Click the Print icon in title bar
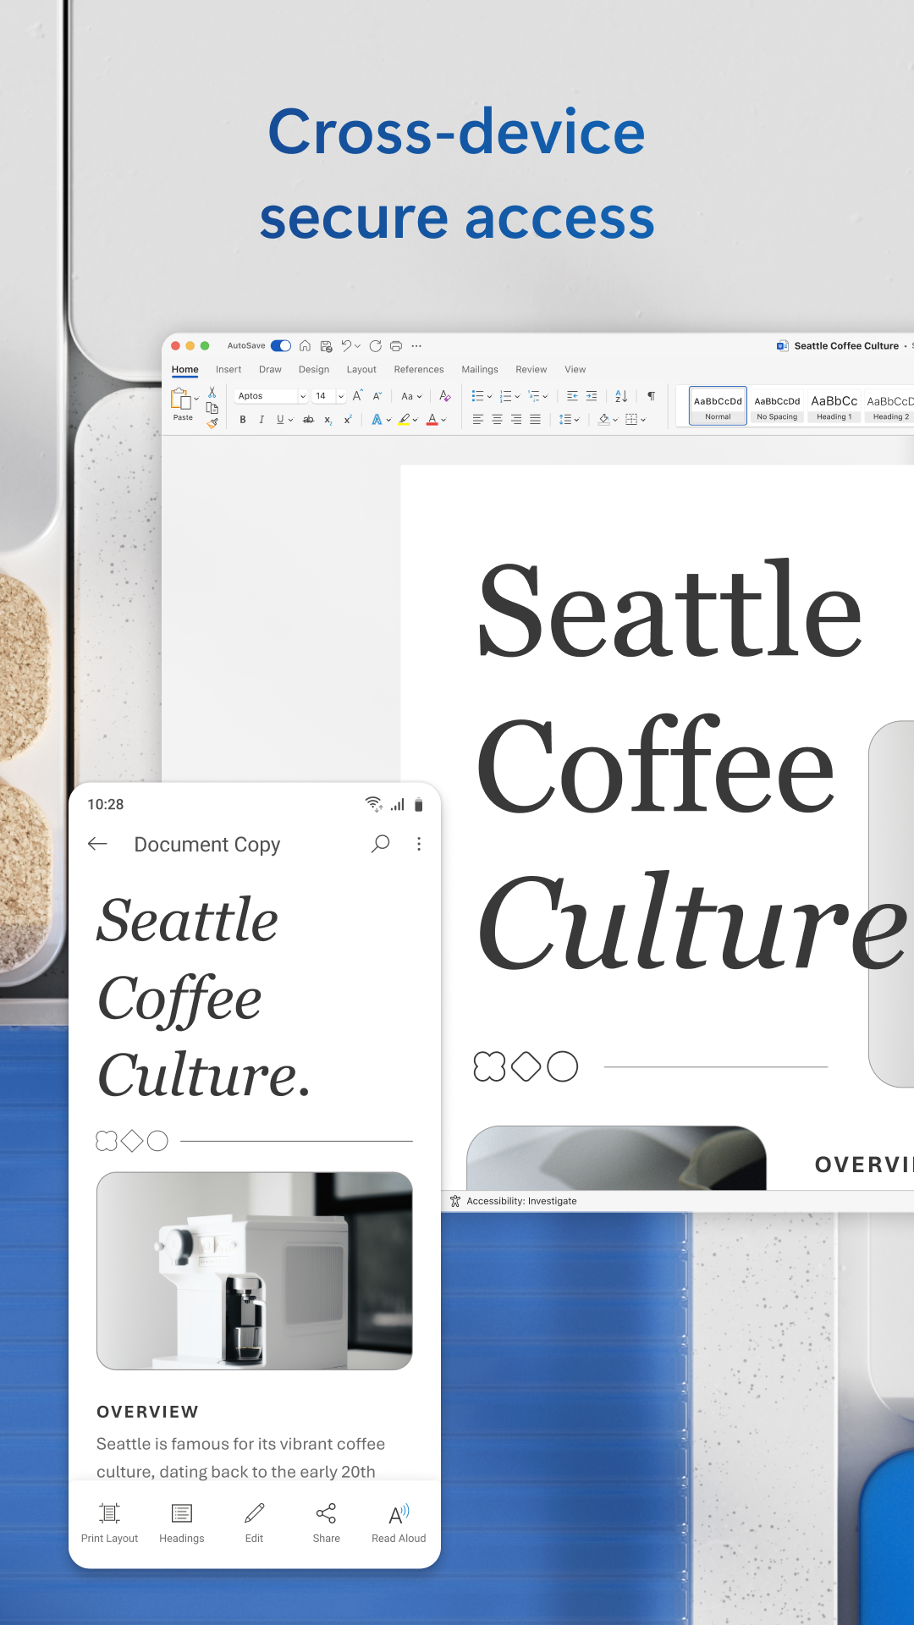This screenshot has height=1625, width=914. (395, 346)
